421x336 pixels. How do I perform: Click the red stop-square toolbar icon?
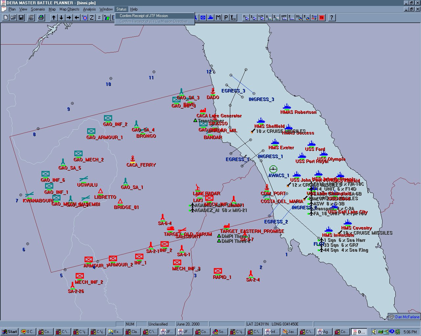tap(322, 18)
